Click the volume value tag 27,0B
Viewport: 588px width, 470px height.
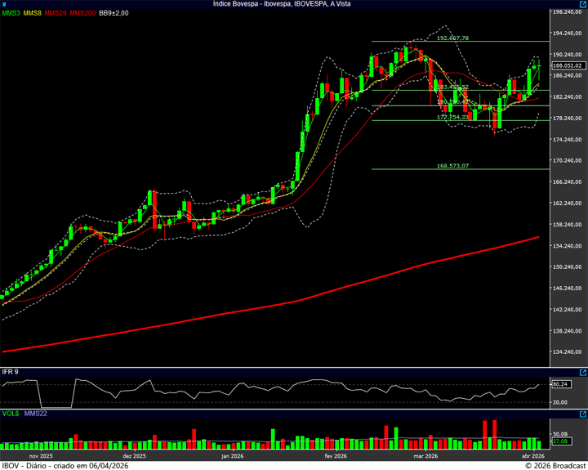pos(560,441)
